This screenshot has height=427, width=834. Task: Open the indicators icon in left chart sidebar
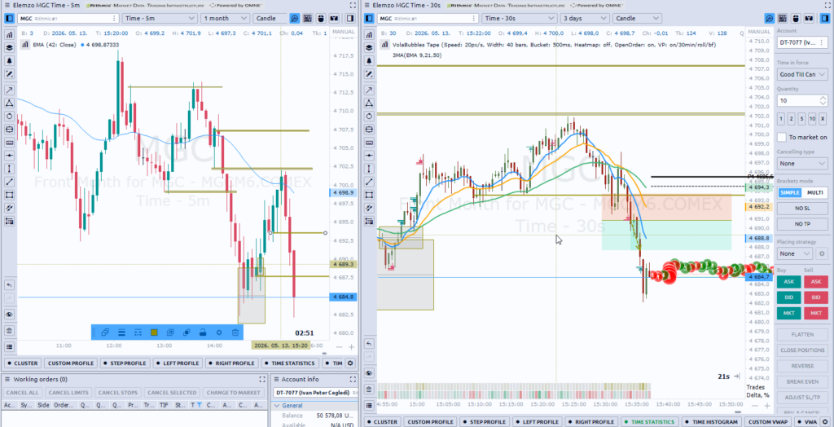tap(9, 34)
